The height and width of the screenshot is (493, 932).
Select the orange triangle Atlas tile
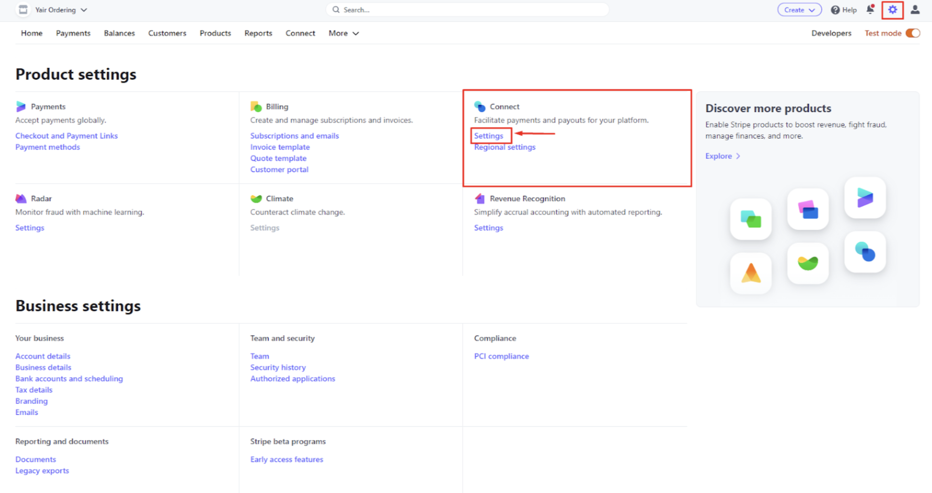click(751, 273)
